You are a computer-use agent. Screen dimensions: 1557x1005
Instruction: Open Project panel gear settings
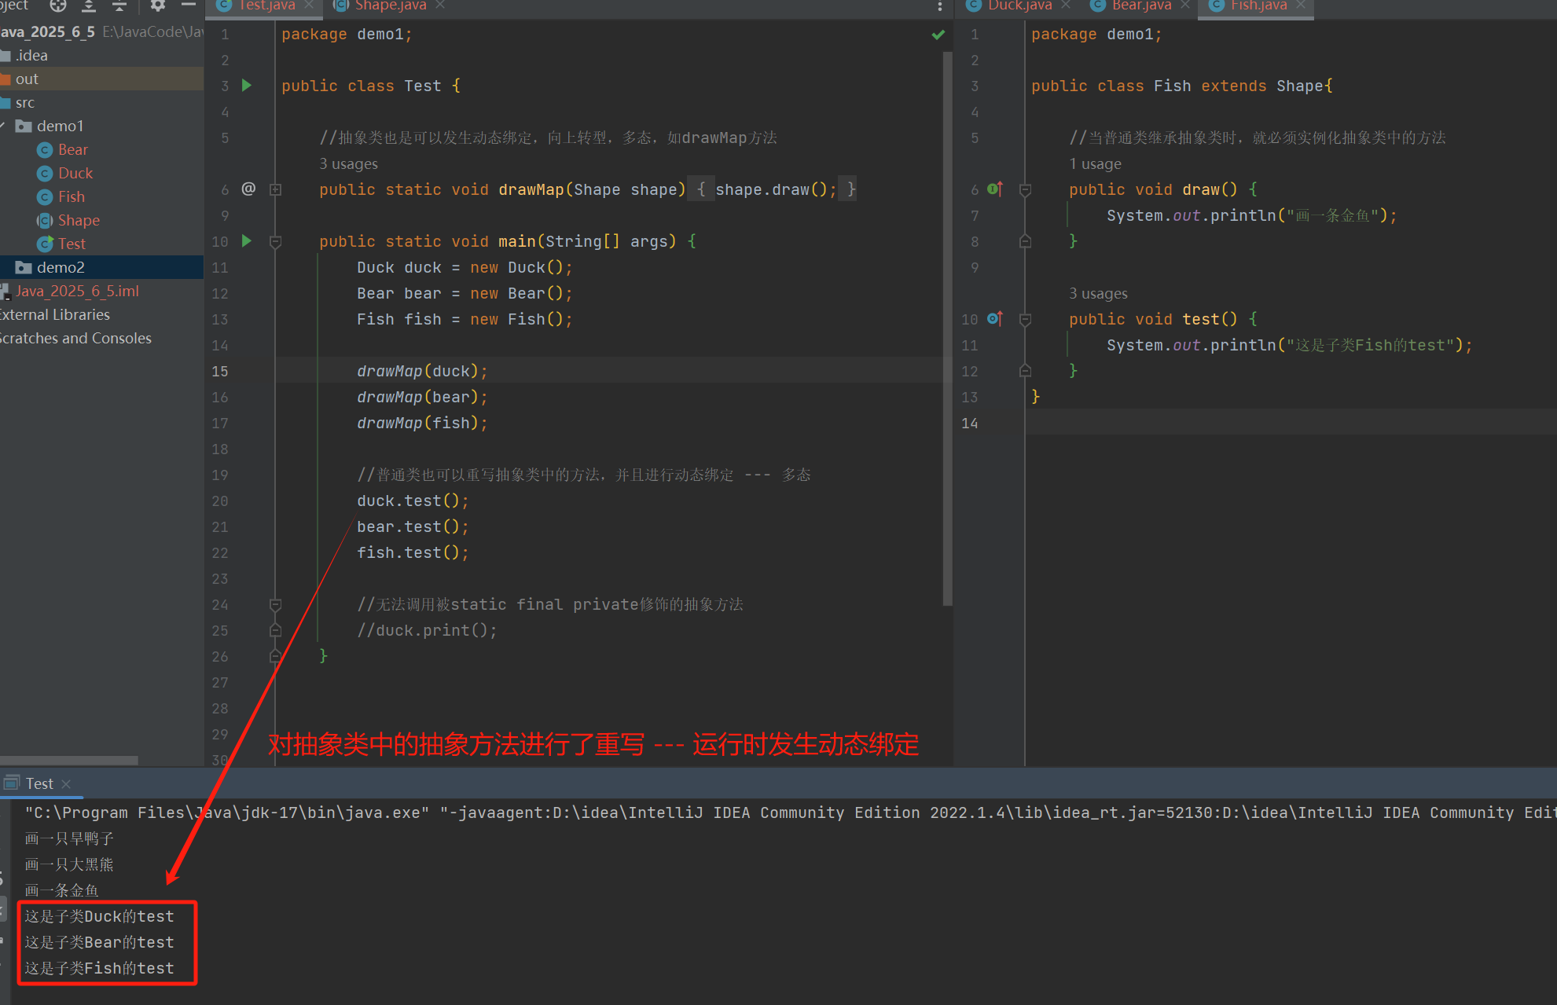click(x=158, y=6)
